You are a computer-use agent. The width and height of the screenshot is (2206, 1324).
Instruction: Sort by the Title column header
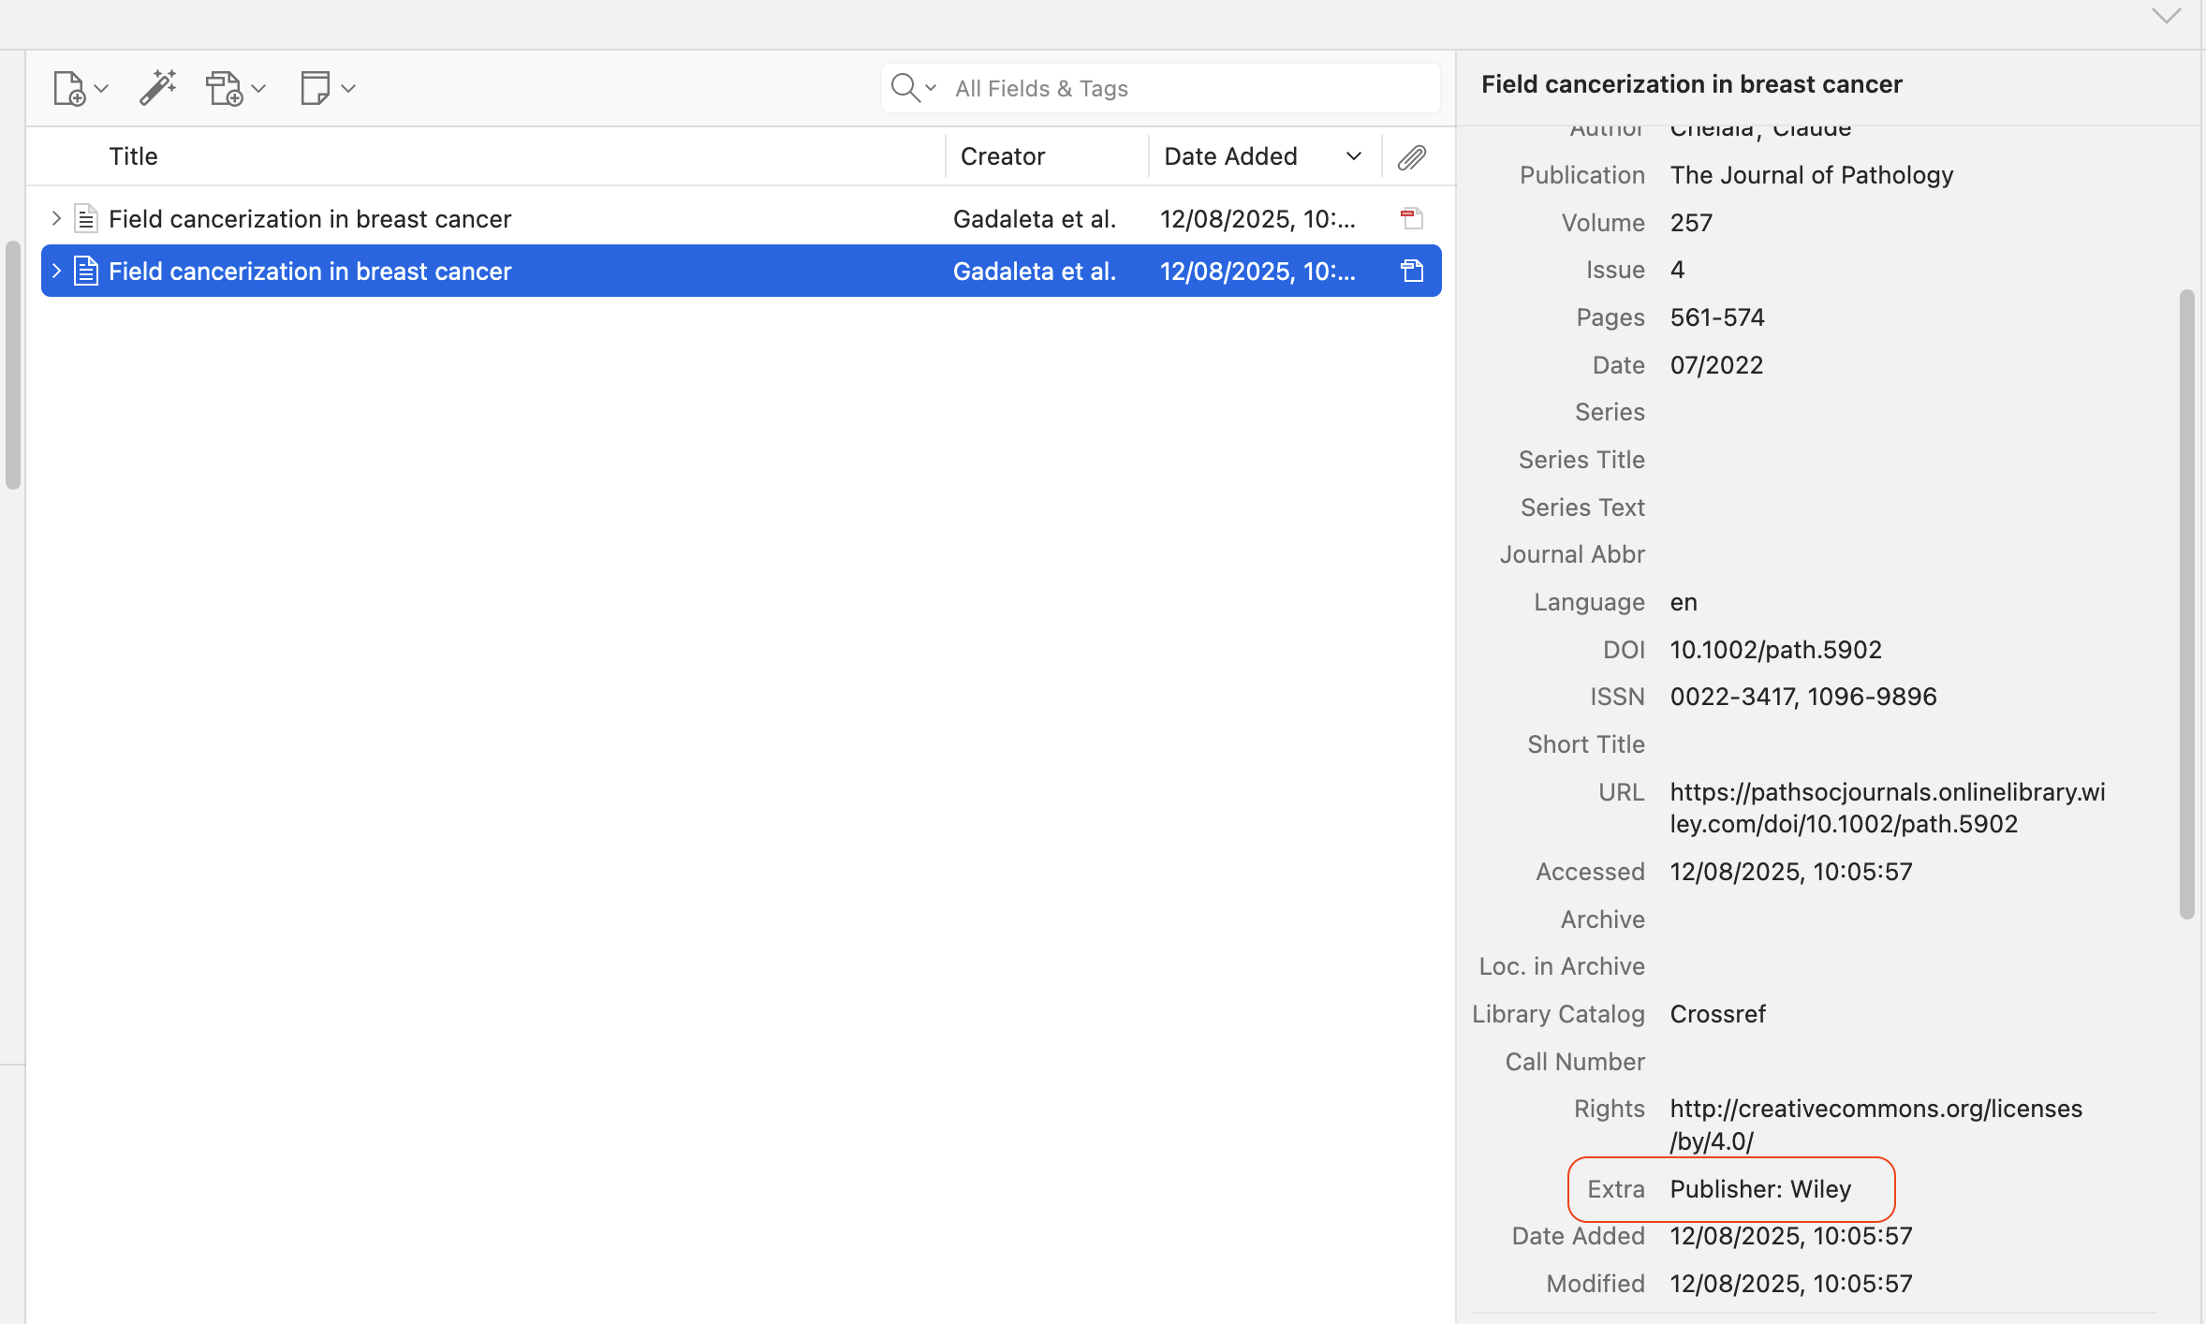(x=133, y=156)
